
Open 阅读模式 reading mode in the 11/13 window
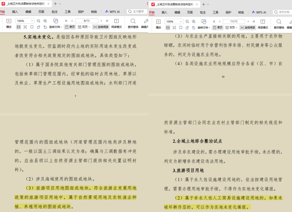coord(263,24)
